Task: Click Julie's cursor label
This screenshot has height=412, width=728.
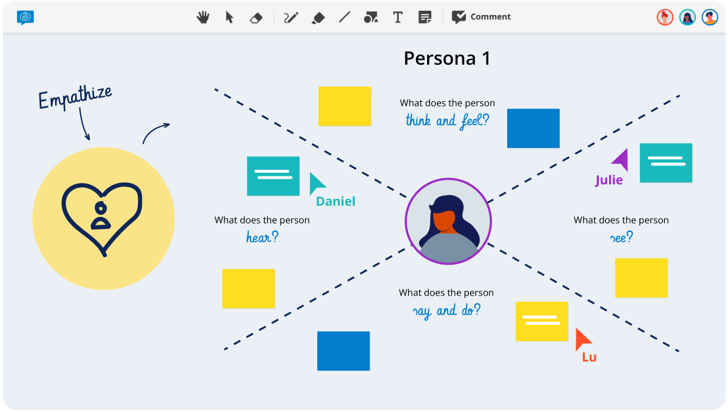Action: [608, 181]
